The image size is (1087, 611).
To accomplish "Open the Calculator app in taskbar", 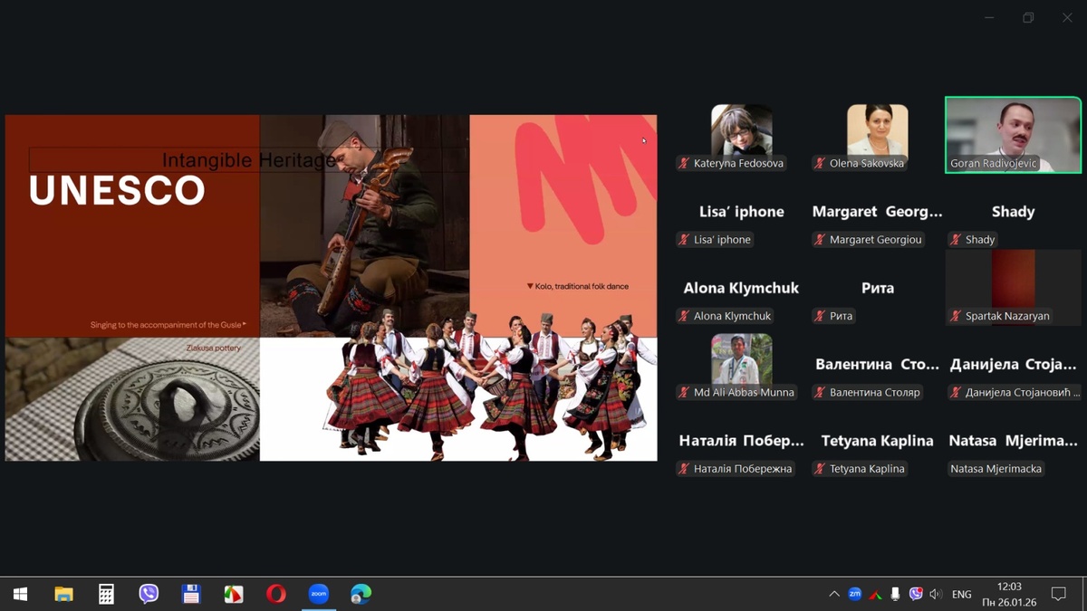I will 106,594.
